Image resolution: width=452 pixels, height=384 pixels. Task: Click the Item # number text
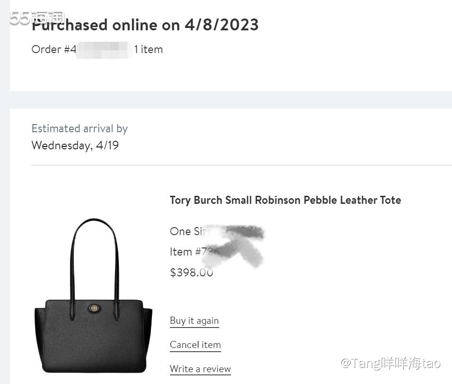point(189,252)
